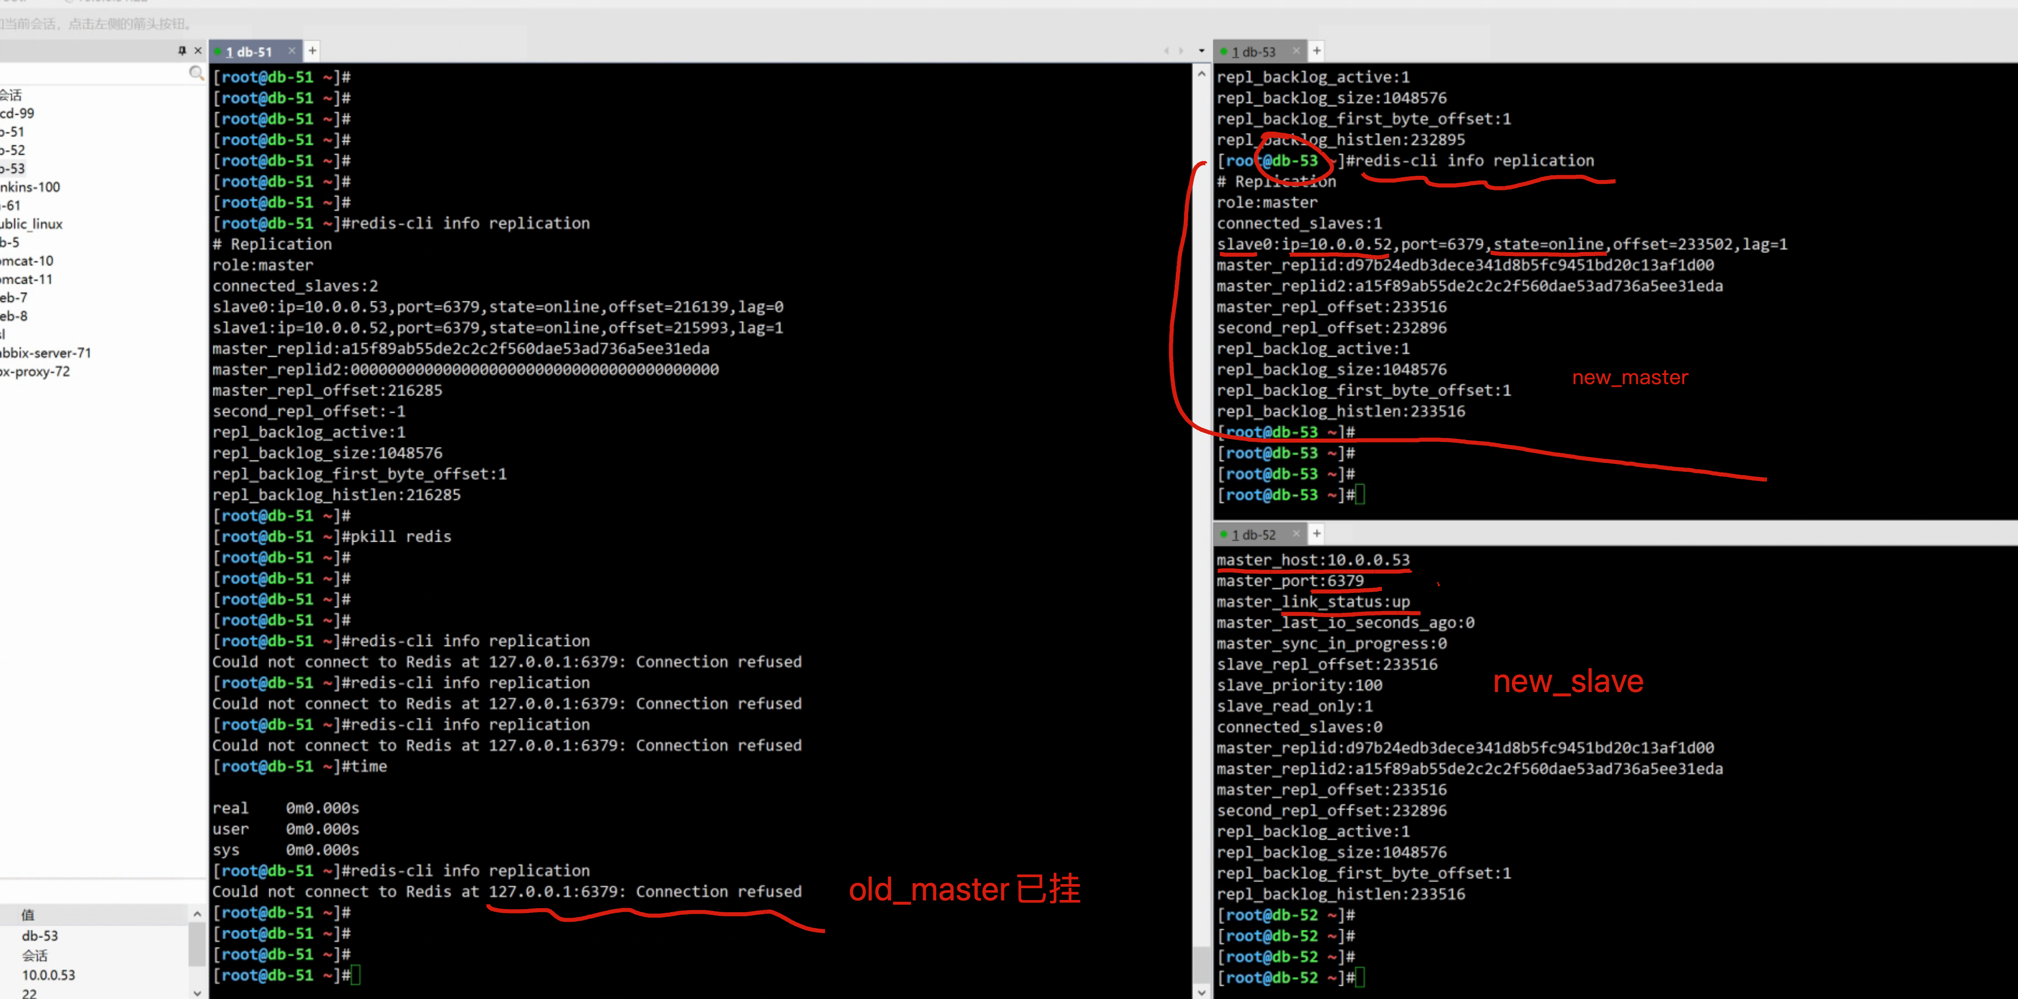This screenshot has width=2018, height=999.
Task: Switch to the db-51 tab
Action: (x=249, y=52)
